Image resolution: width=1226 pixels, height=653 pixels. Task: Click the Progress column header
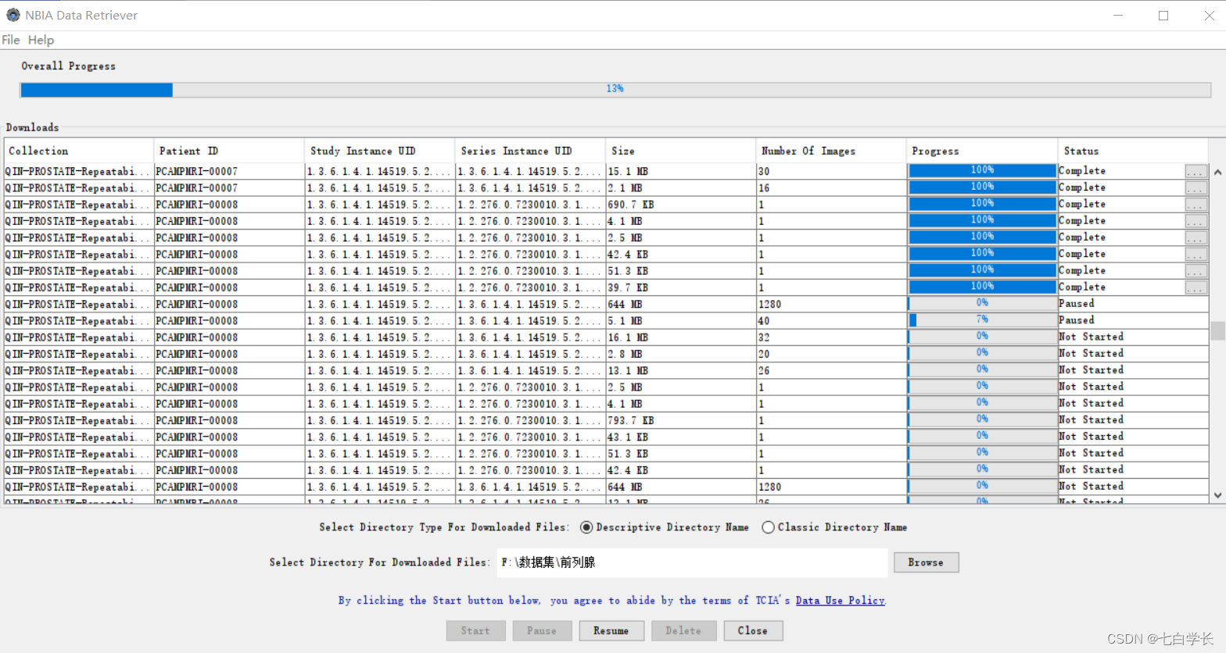[x=982, y=151]
